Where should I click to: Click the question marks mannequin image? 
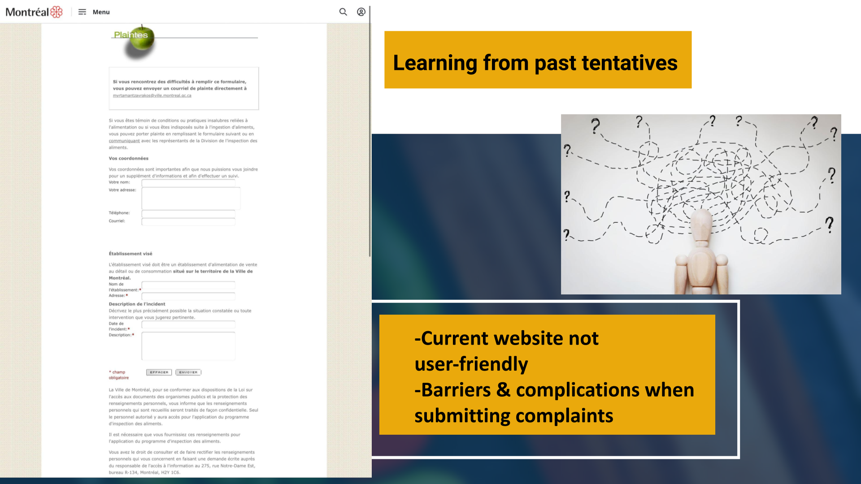point(700,204)
